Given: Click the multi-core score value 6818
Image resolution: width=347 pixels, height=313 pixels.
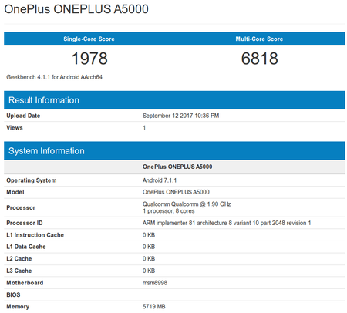Looking at the screenshot, I should [x=259, y=59].
